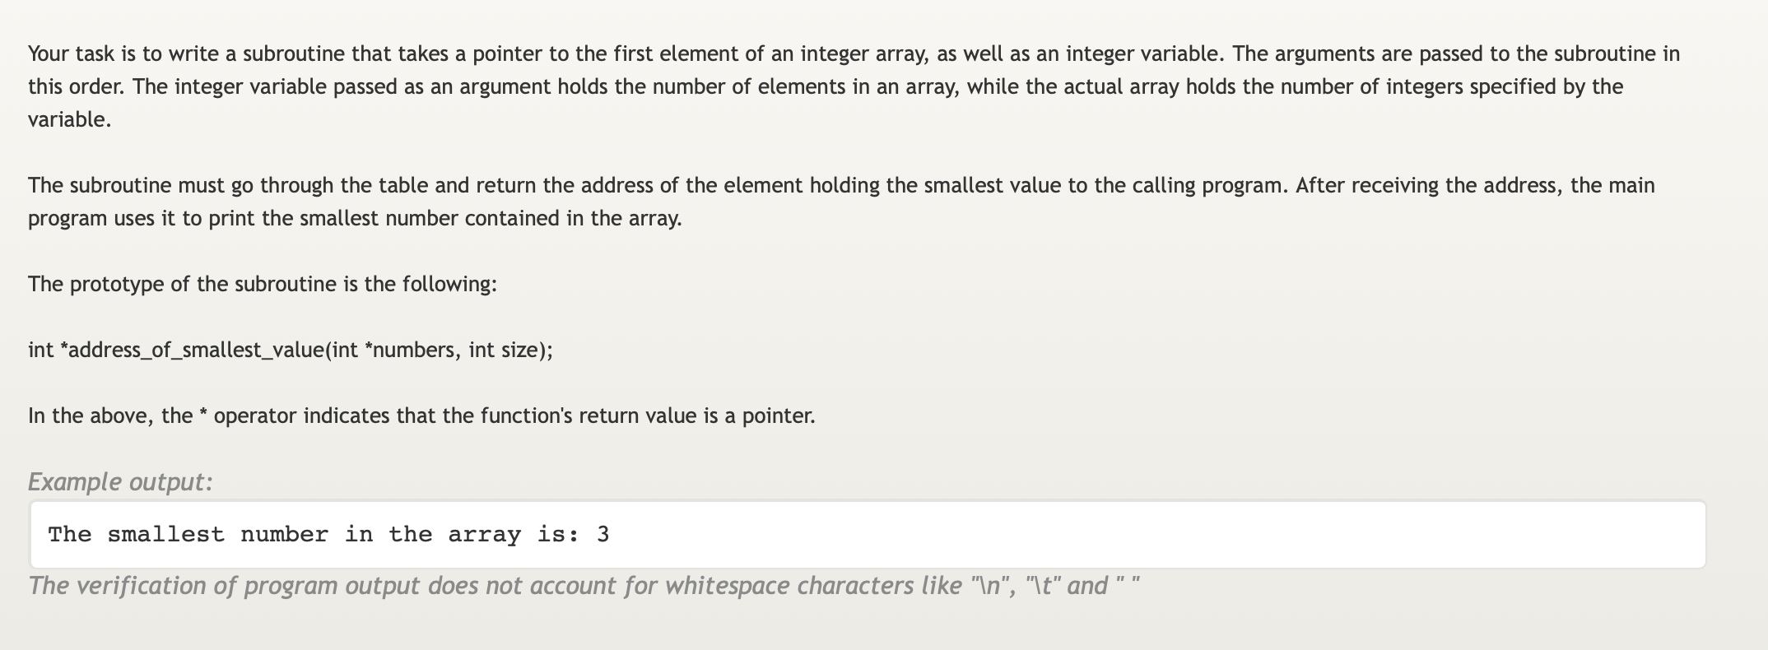Click the function prototype line text
The width and height of the screenshot is (1768, 650).
[x=291, y=351]
